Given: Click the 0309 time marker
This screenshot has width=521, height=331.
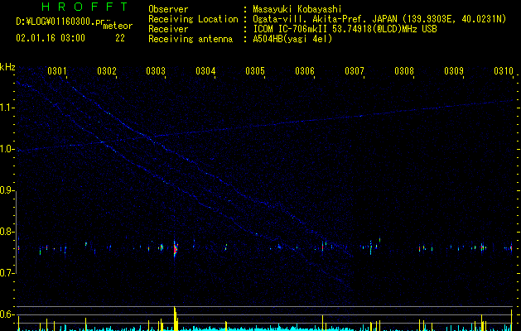Looking at the screenshot, I should (454, 70).
